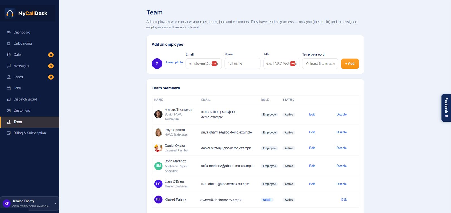Click the Customers ID card icon
This screenshot has width=451, height=213.
point(9,111)
